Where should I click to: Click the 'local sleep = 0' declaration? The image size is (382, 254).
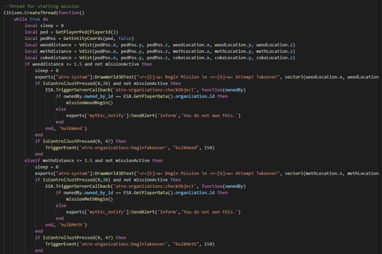tap(44, 26)
